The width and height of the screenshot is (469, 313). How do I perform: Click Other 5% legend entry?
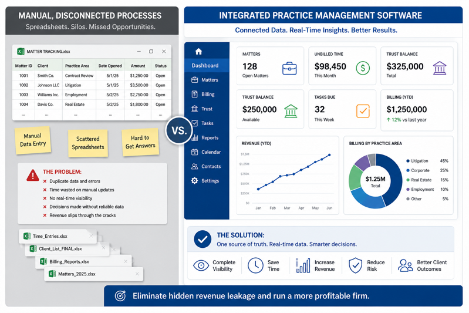[x=427, y=199]
